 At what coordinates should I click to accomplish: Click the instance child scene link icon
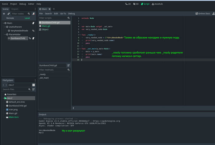[9, 14]
